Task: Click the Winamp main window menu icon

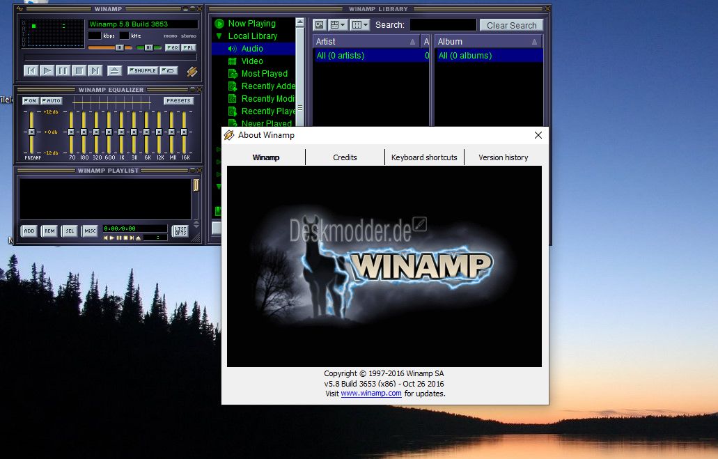Action: click(x=19, y=8)
